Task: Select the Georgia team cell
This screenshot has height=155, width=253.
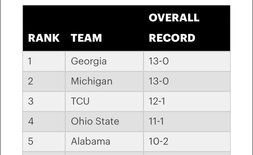Action: (89, 61)
